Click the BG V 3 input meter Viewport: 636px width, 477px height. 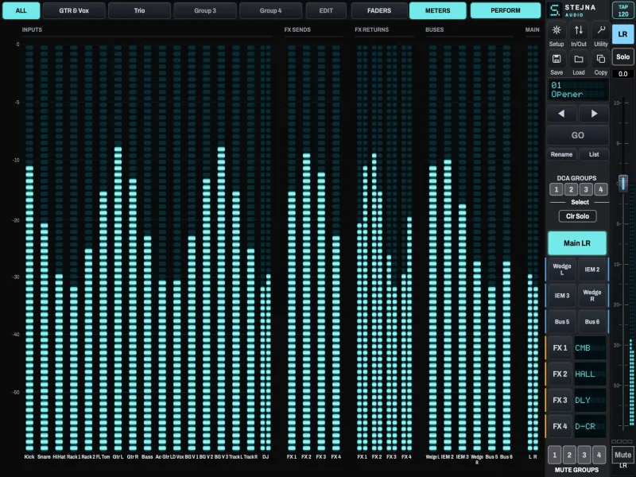221,247
